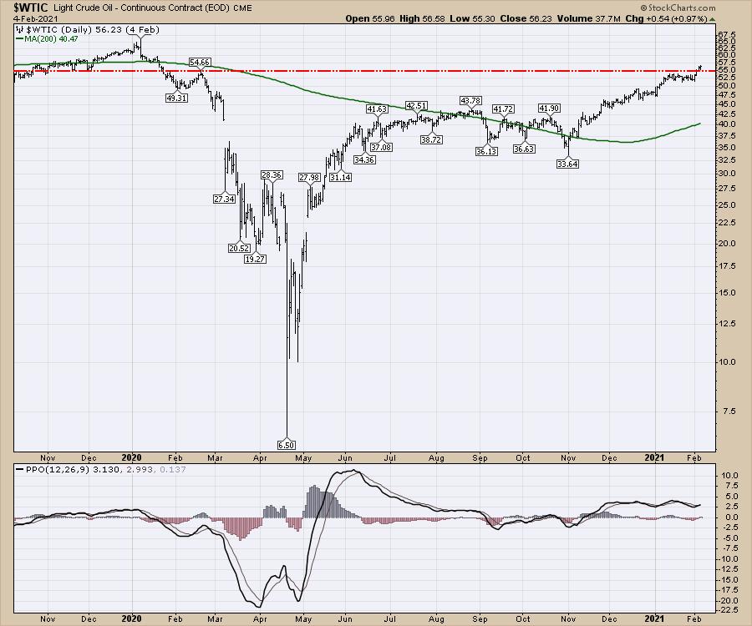Click the 2020 year marker on price axis
The width and height of the screenshot is (752, 626).
tap(134, 457)
